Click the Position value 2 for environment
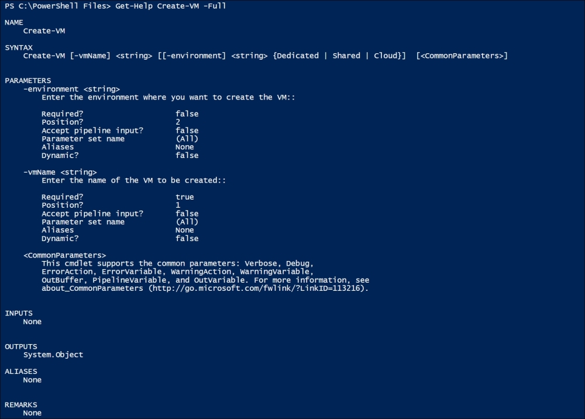The image size is (585, 419). pyautogui.click(x=178, y=122)
